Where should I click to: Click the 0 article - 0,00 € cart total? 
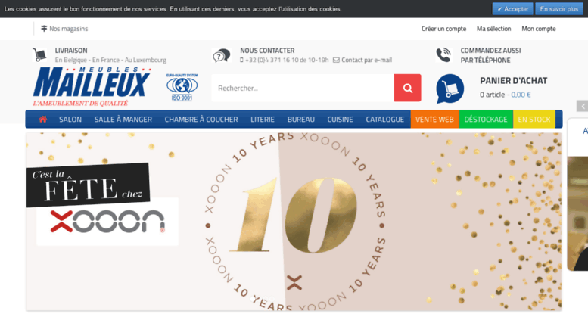click(x=505, y=95)
